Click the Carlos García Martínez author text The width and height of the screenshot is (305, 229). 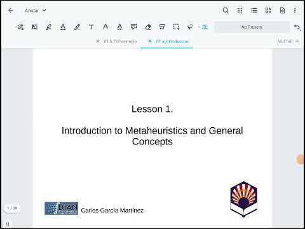coord(112,211)
